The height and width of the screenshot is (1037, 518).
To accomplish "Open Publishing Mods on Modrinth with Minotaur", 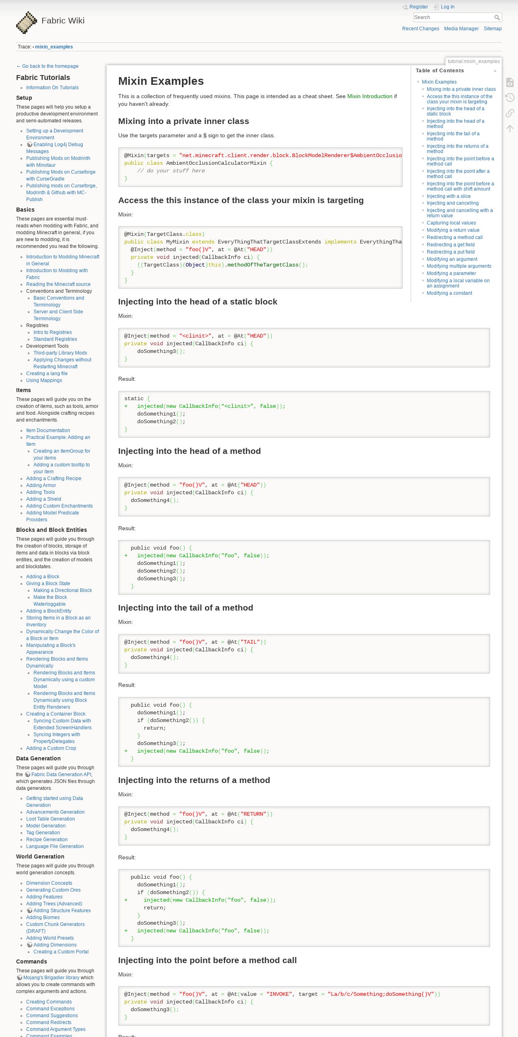I will click(x=58, y=162).
